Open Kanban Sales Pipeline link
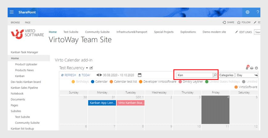Screen dimensions: 268x138 click(24, 88)
